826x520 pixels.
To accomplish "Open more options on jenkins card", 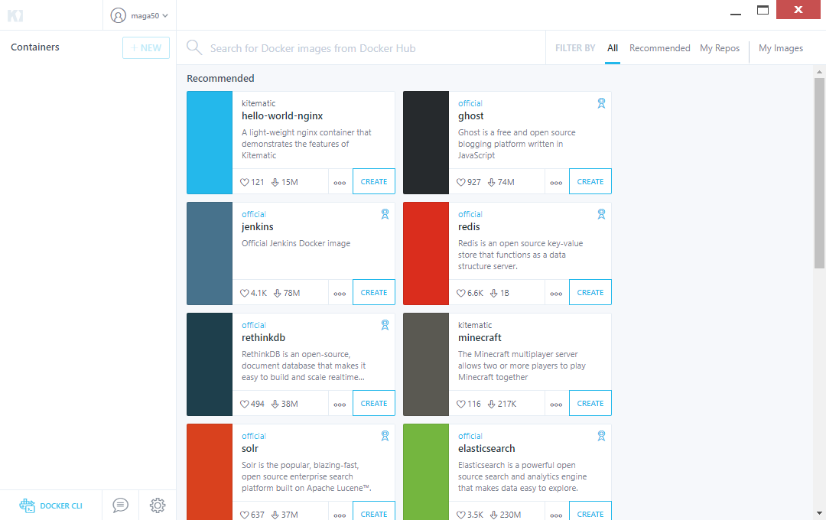I will click(x=340, y=294).
